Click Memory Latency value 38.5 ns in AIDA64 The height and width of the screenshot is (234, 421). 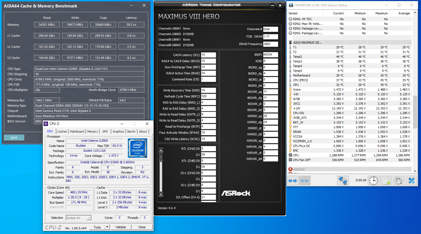(x=131, y=25)
